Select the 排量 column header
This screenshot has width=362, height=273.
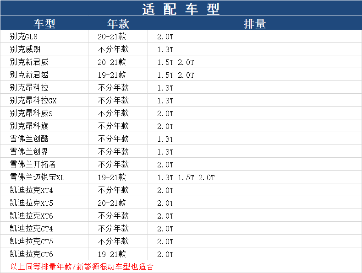click(255, 24)
